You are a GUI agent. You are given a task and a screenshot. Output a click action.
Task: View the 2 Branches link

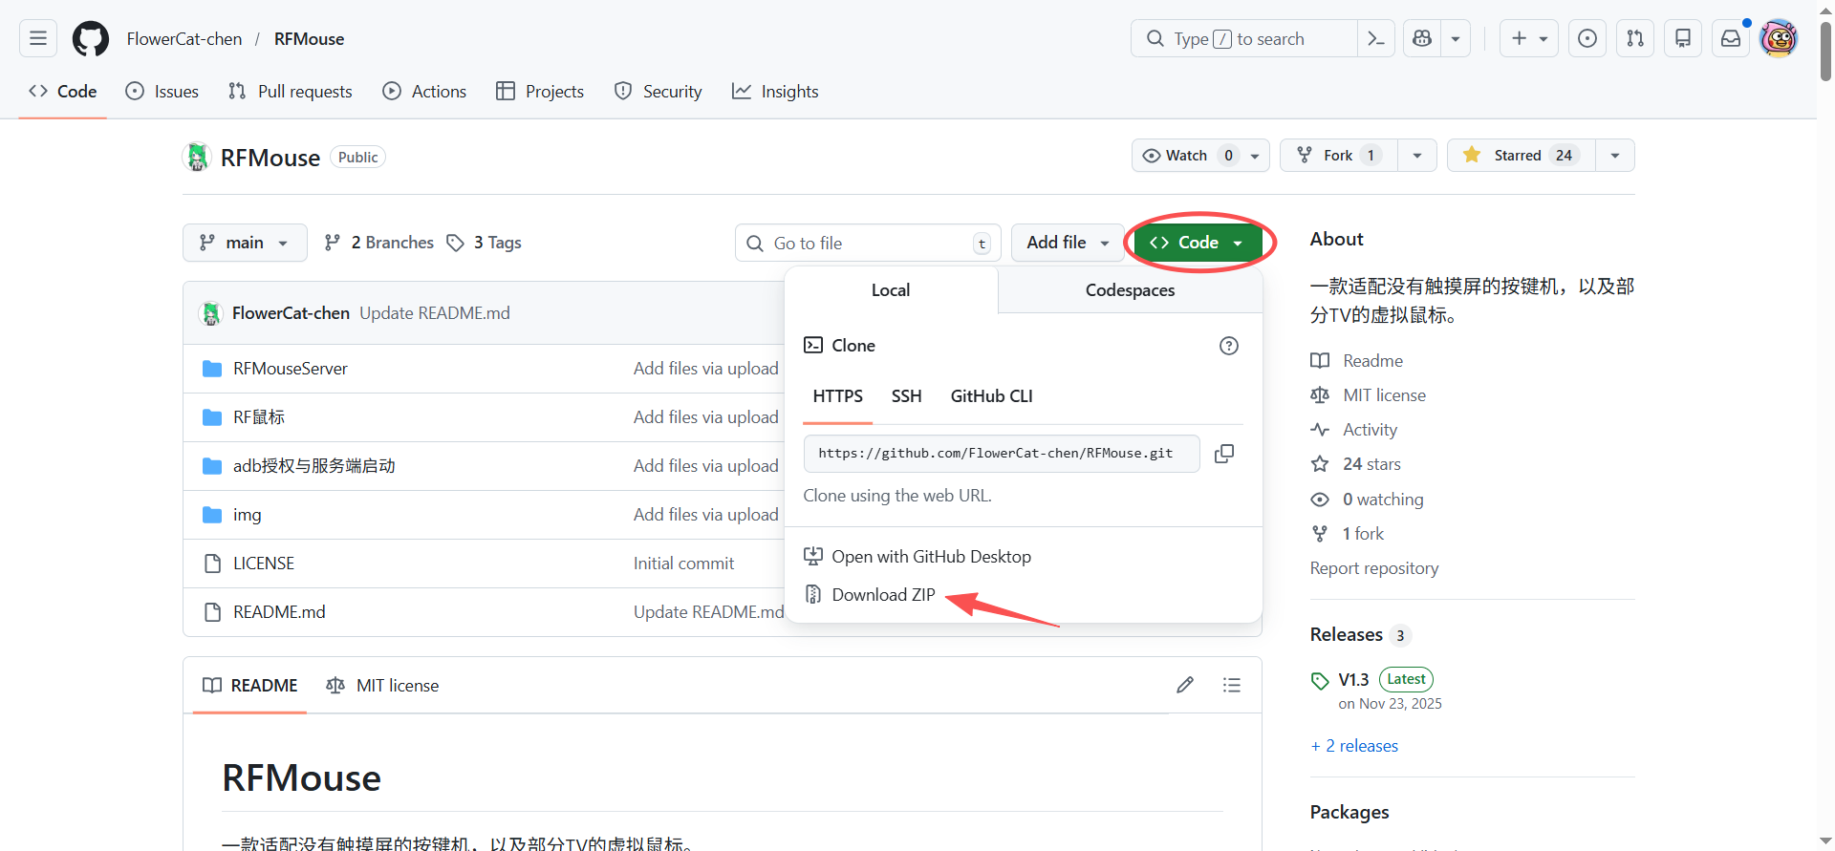coord(379,243)
